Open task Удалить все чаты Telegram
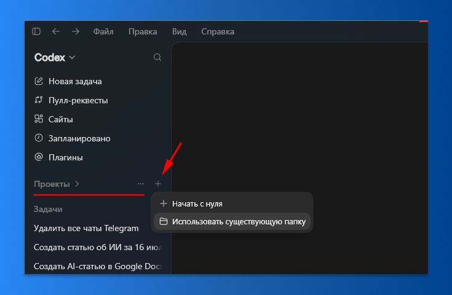 pyautogui.click(x=86, y=228)
